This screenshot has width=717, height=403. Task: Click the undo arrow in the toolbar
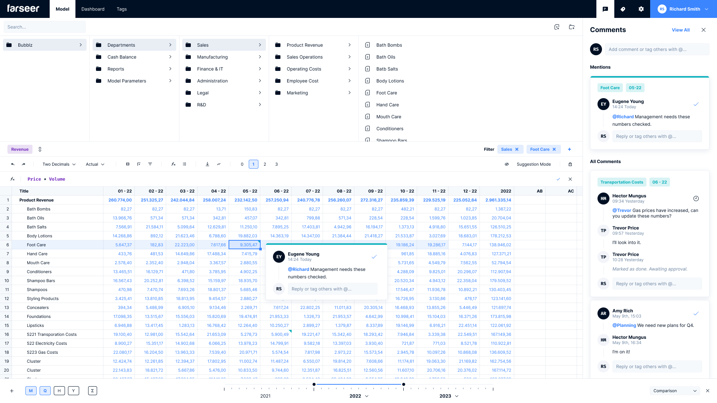(x=13, y=164)
